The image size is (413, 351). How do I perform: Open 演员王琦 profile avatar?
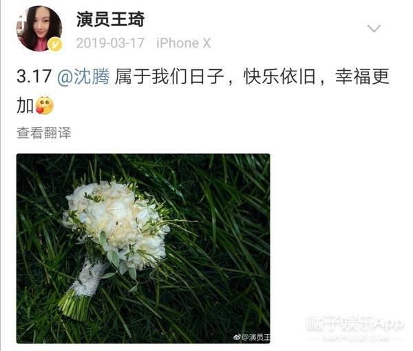click(39, 28)
